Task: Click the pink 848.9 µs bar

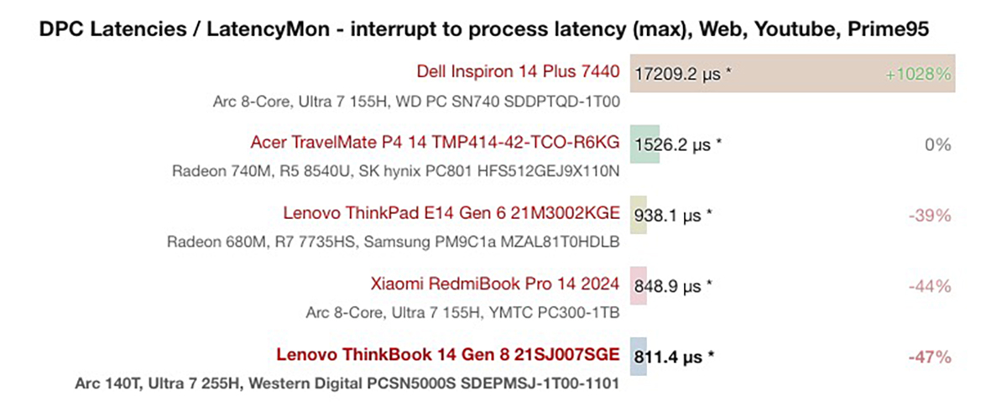Action: [x=638, y=286]
